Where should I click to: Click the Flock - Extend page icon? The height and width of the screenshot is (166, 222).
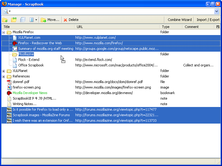coord(15,60)
